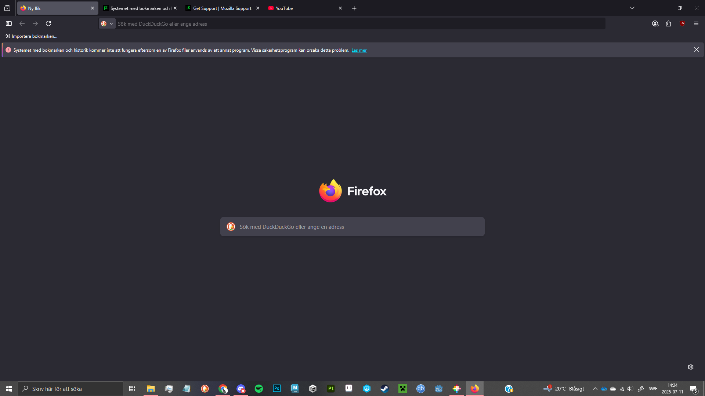Open the Firefox hamburger application menu
Image resolution: width=705 pixels, height=396 pixels.
pyautogui.click(x=696, y=23)
